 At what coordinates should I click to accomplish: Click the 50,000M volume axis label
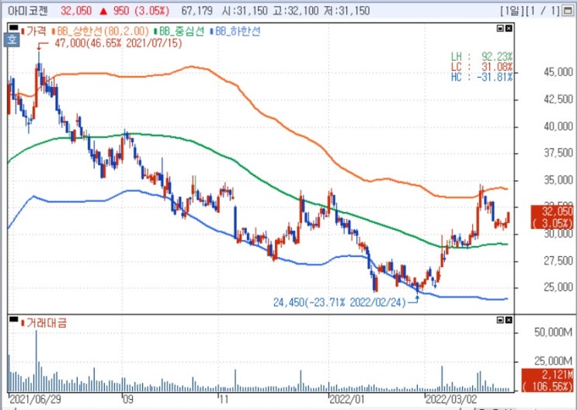coord(553,332)
